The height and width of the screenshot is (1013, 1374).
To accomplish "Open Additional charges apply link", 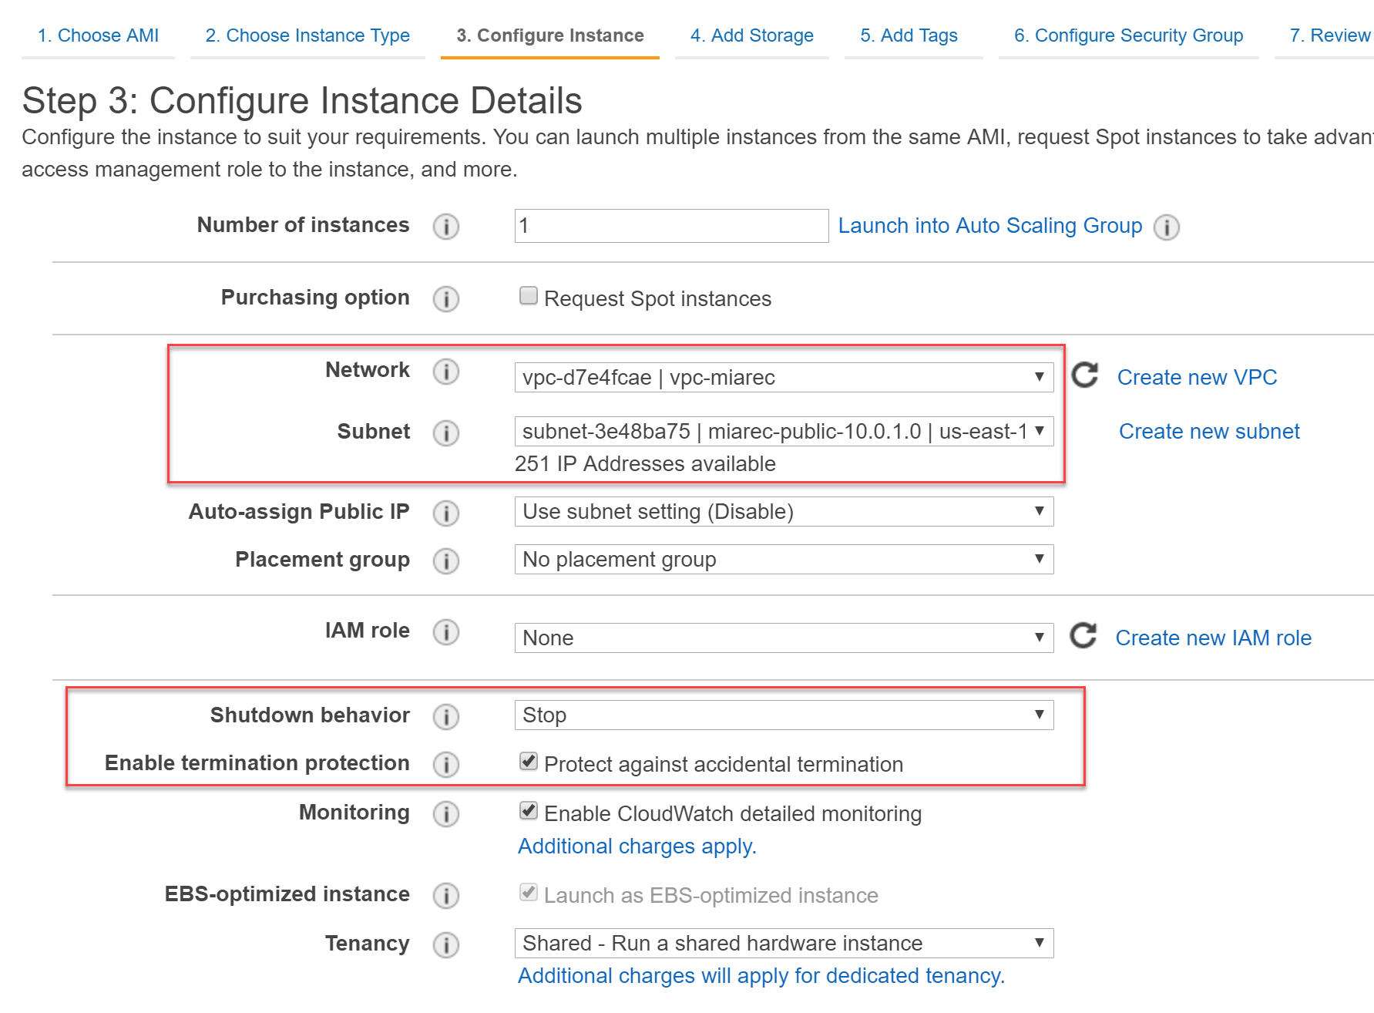I will pos(637,846).
